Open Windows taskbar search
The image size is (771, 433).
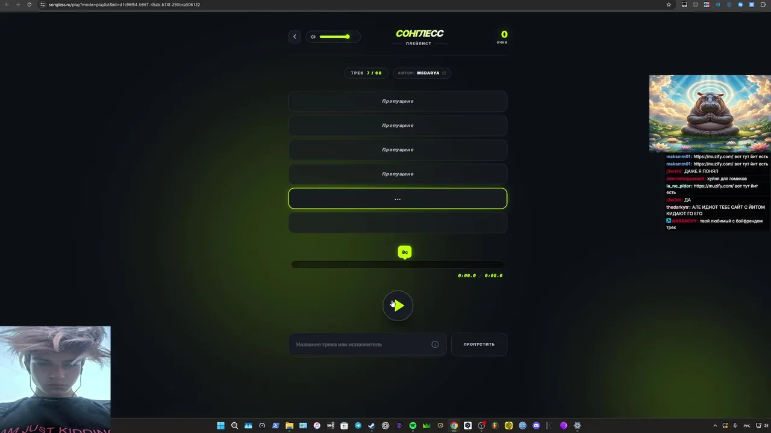234,426
